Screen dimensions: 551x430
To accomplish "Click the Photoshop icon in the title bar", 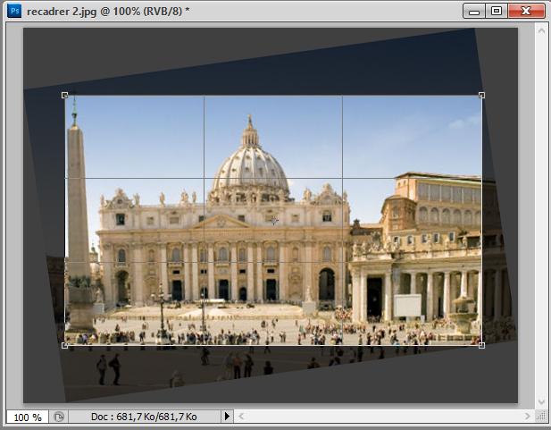I will pyautogui.click(x=13, y=11).
